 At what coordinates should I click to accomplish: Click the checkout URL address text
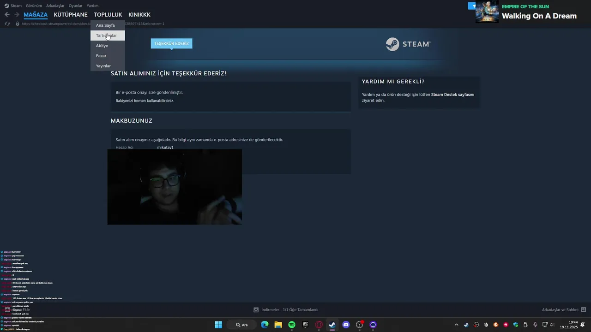click(93, 24)
